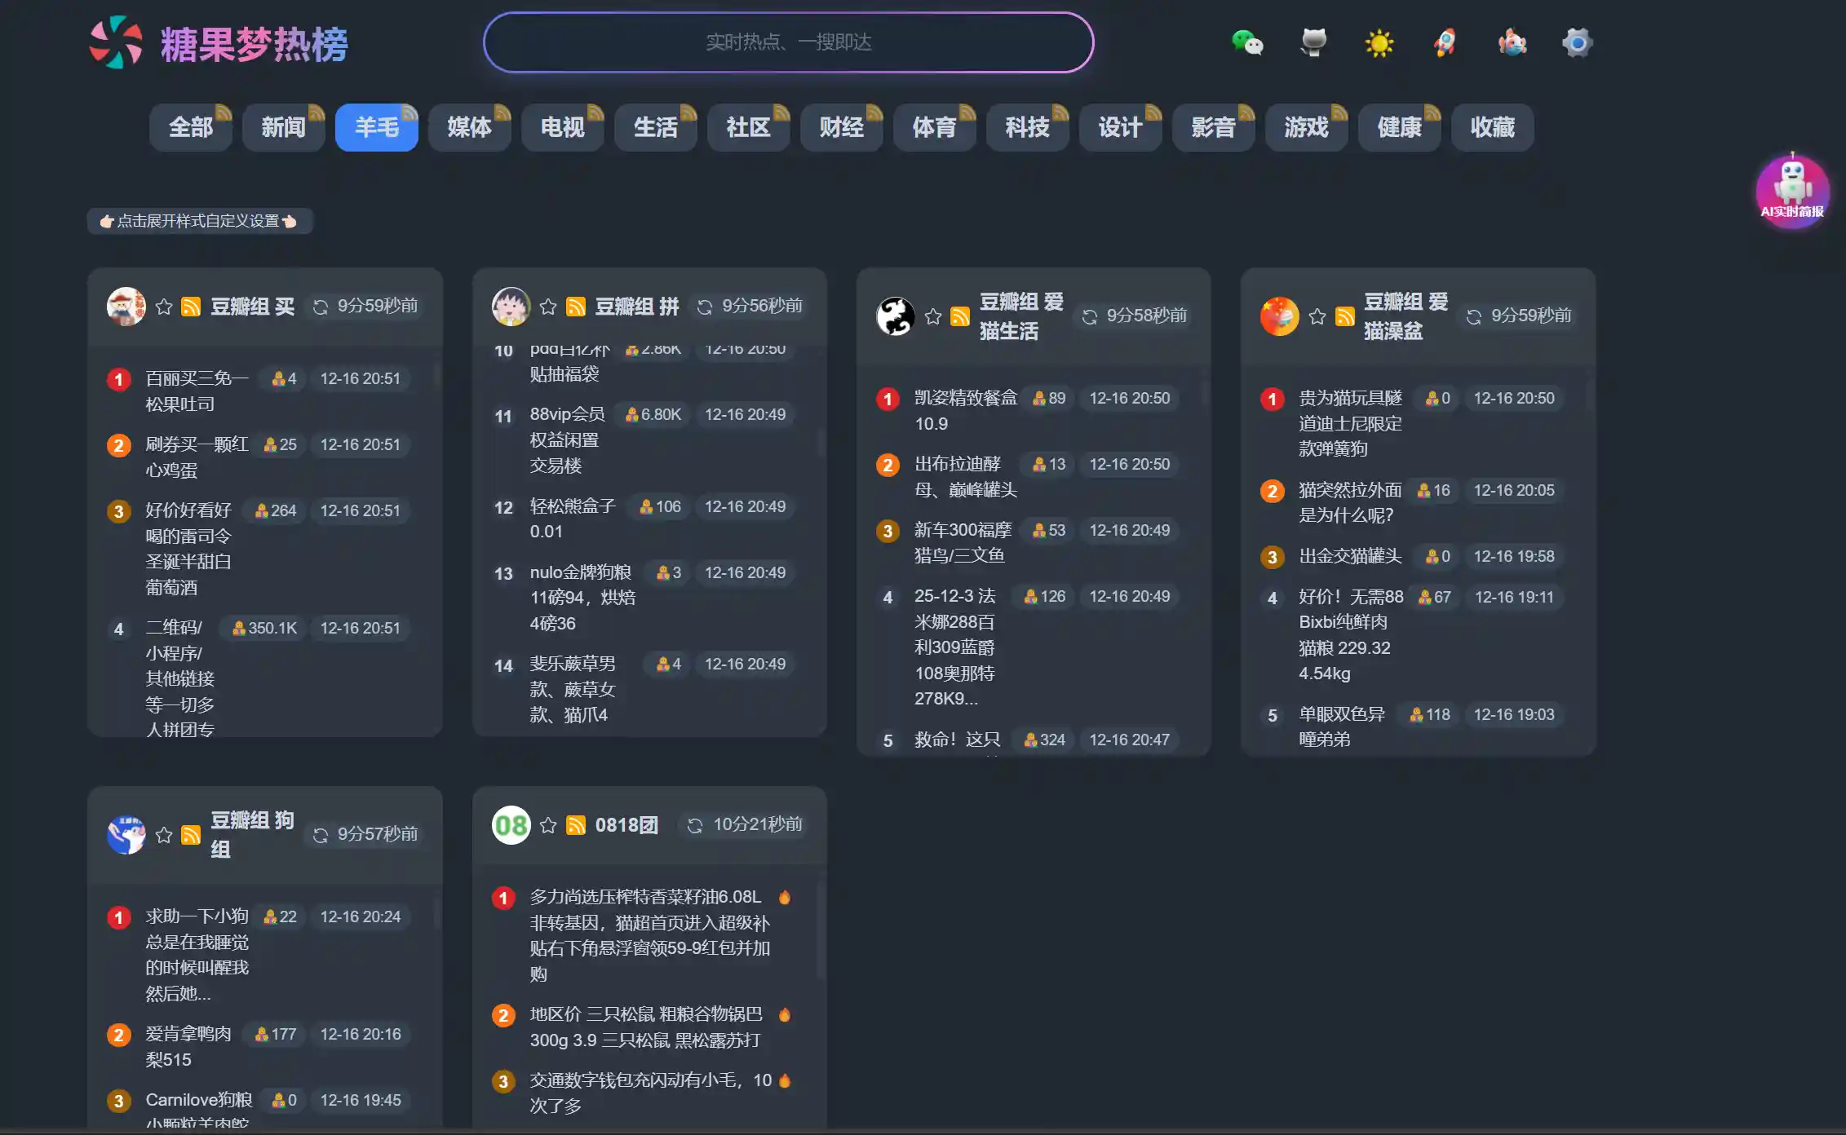Open the 收藏 tab
The height and width of the screenshot is (1135, 1846).
click(x=1492, y=127)
